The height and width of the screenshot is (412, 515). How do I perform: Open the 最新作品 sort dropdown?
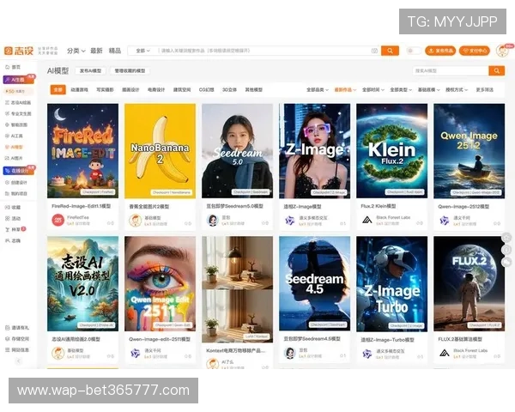point(345,89)
